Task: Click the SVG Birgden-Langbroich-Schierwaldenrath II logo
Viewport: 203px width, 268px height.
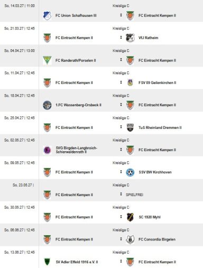Action: (47, 150)
